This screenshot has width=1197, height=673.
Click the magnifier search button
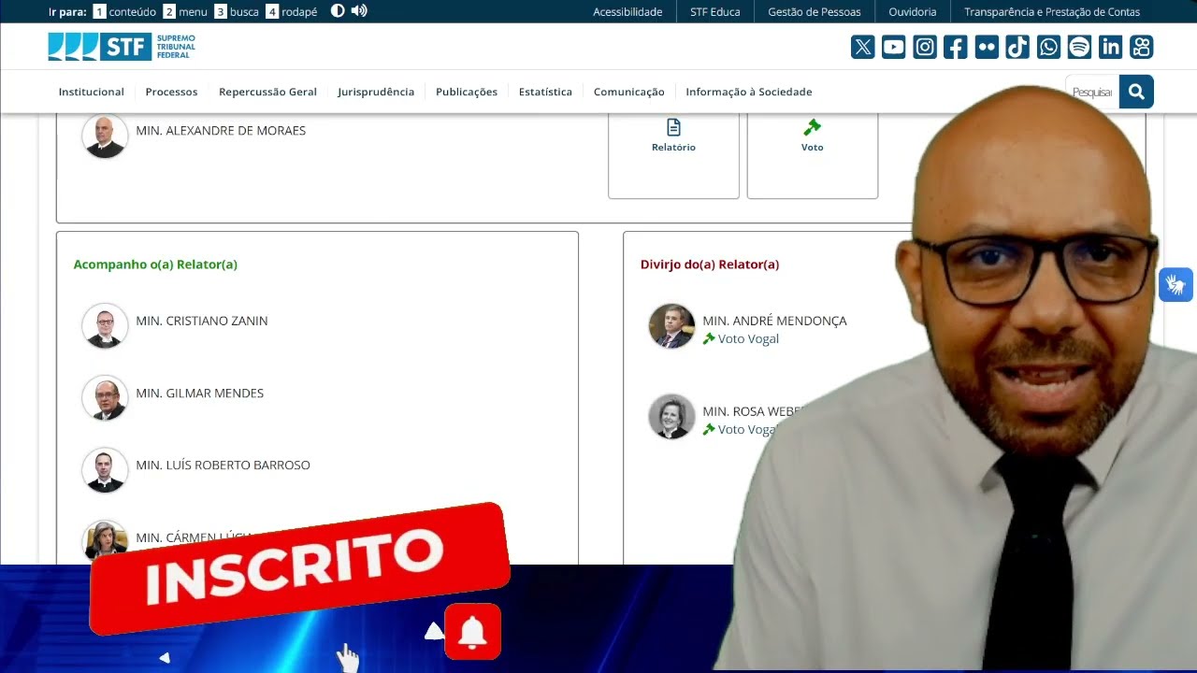point(1136,92)
